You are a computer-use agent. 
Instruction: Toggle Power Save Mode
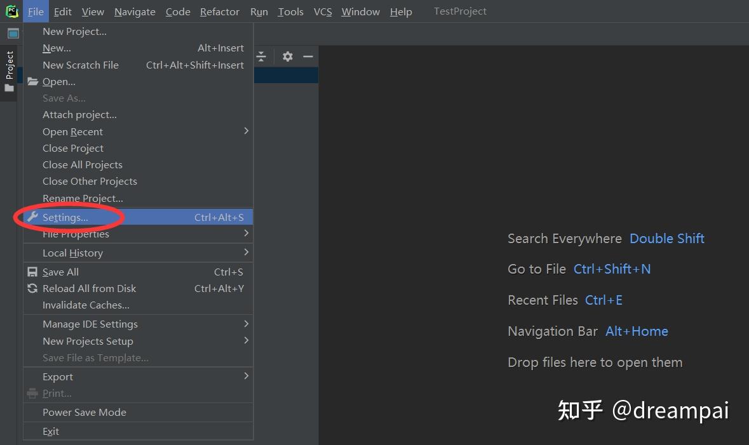(84, 412)
